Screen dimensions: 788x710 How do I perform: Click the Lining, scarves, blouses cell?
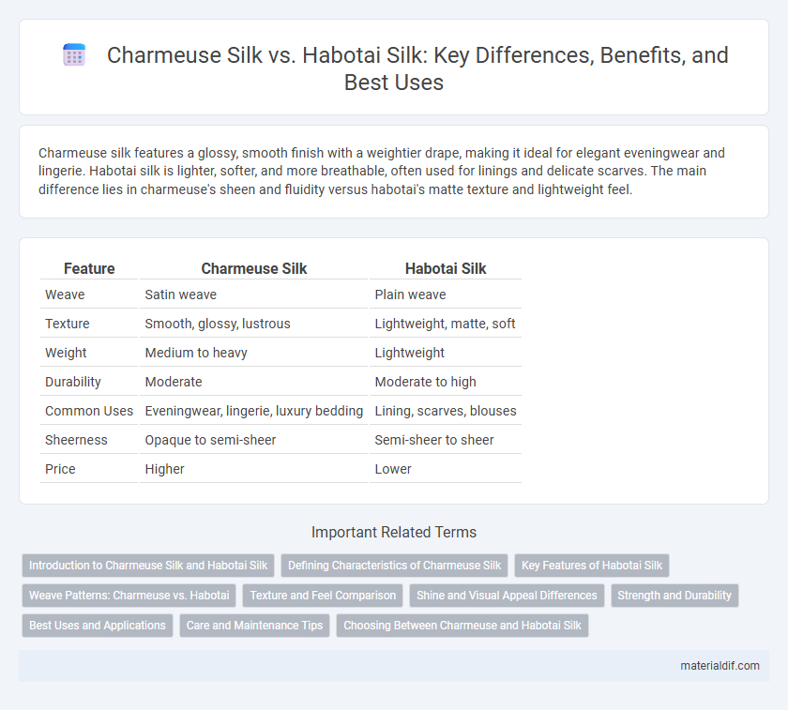coord(446,411)
